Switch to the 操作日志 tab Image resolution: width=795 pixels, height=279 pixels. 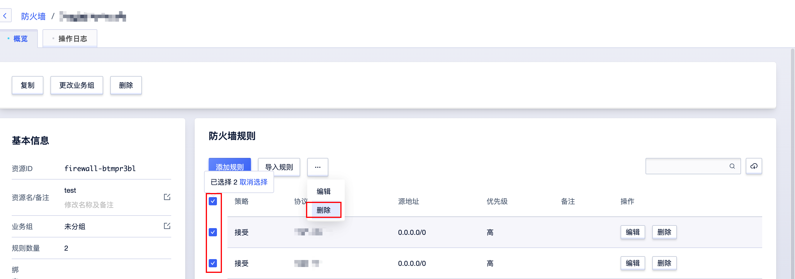click(72, 39)
